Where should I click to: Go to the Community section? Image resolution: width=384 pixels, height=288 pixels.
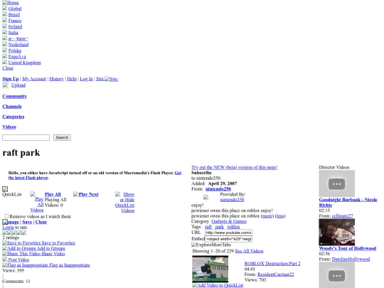15,96
